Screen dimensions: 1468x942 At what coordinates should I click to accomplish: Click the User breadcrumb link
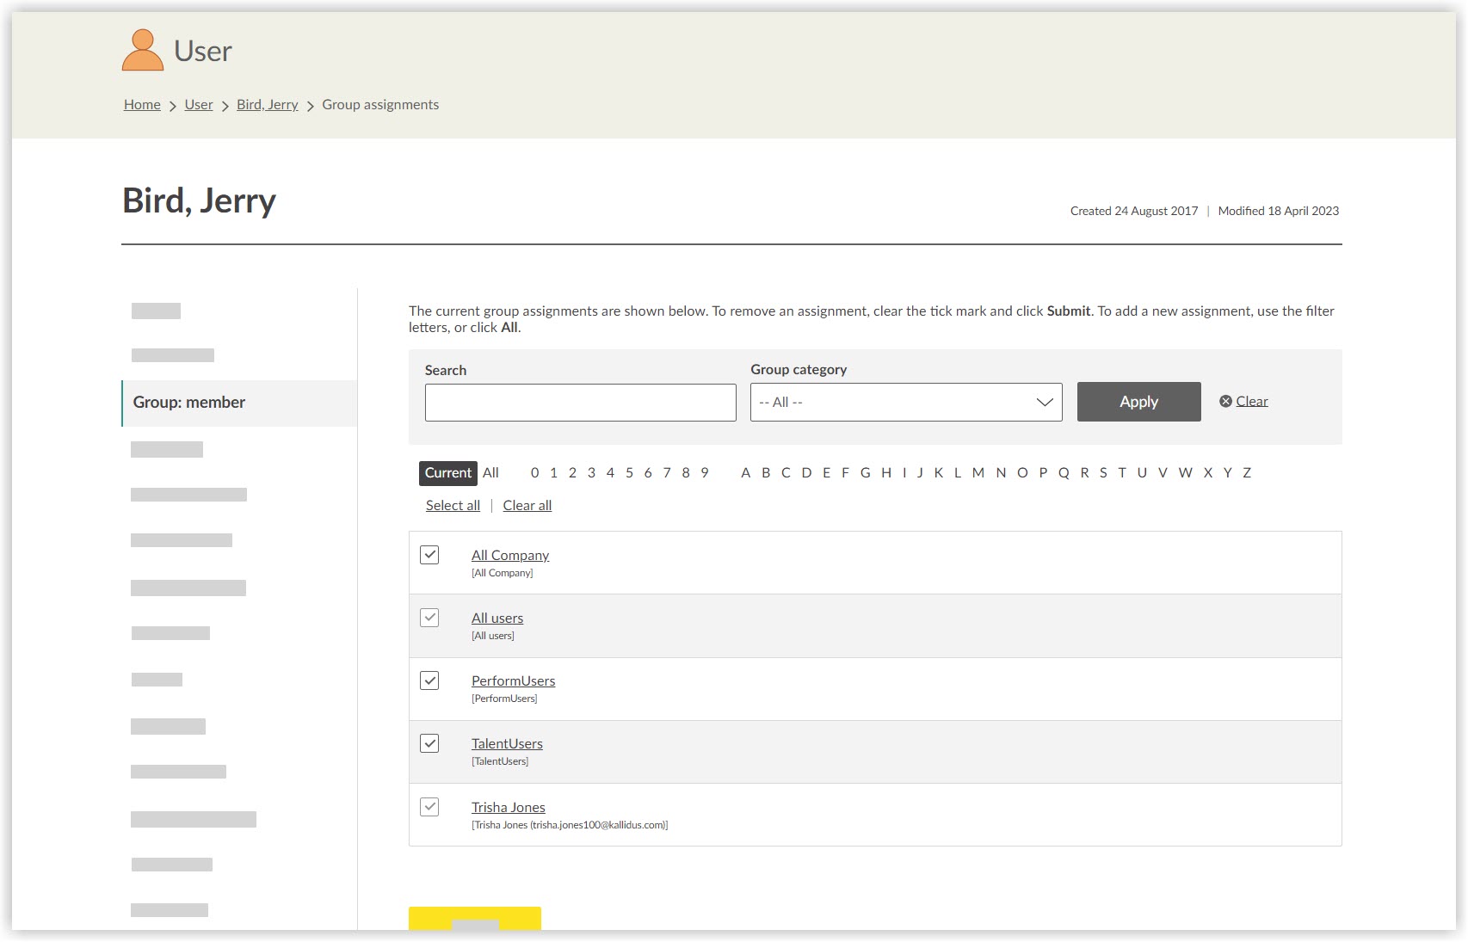(x=198, y=105)
